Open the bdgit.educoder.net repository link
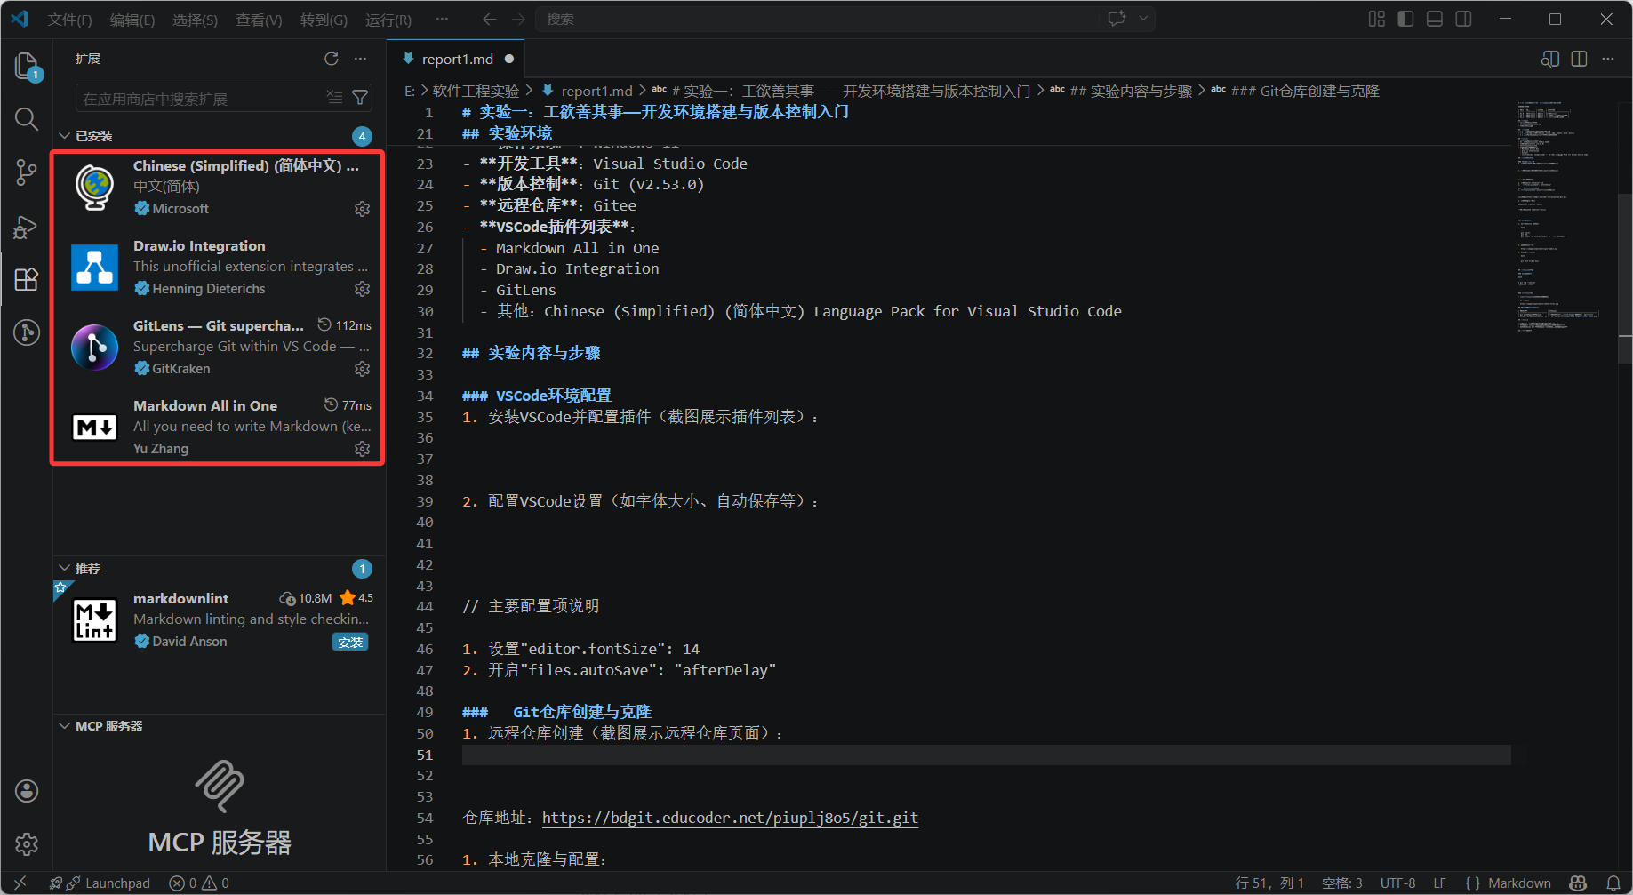The height and width of the screenshot is (895, 1633). [730, 818]
